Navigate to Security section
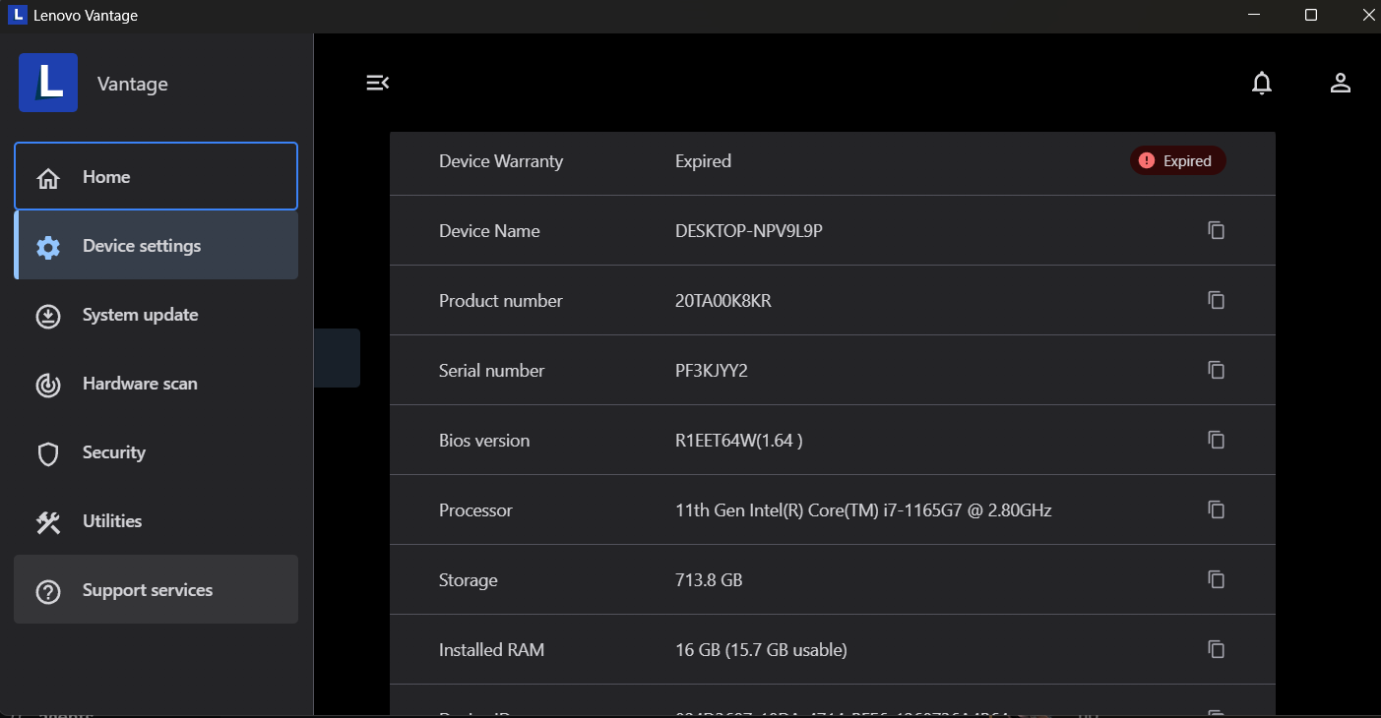 coord(156,452)
